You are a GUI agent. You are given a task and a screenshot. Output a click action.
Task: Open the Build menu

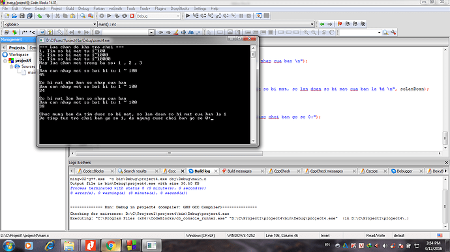tap(70, 8)
